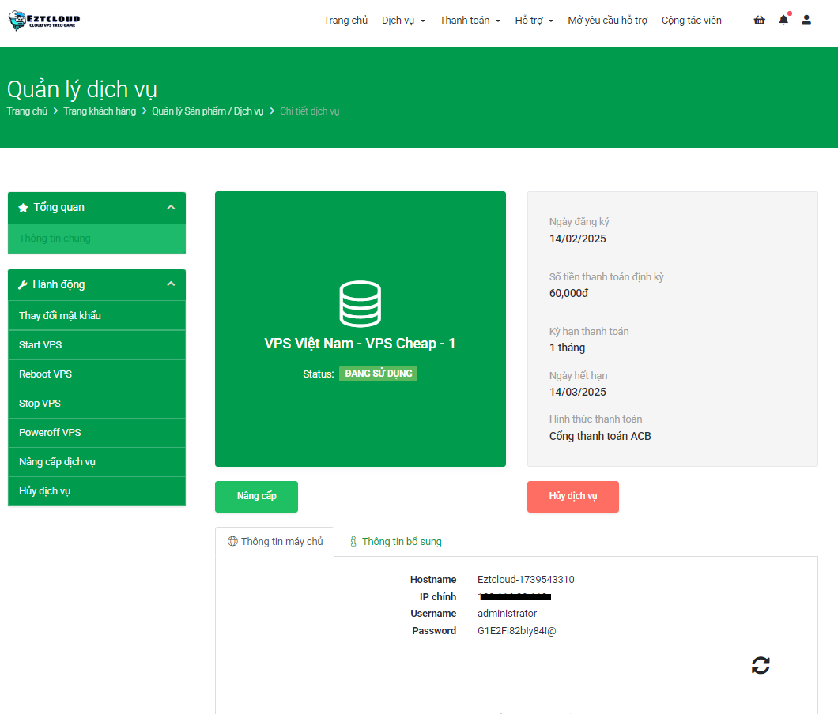This screenshot has width=838, height=714.
Task: Select Thay đổi mật khẩu action
Action: pyautogui.click(x=60, y=316)
